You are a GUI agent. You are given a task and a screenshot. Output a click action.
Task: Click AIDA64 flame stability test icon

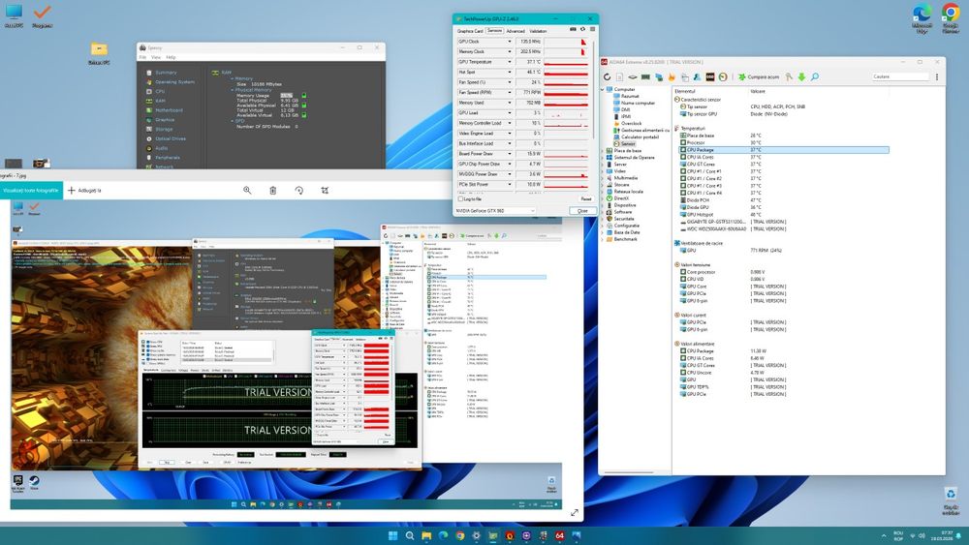pos(672,77)
